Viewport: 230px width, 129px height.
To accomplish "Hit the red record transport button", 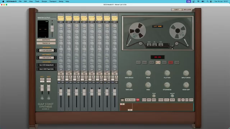I will [x=171, y=62].
